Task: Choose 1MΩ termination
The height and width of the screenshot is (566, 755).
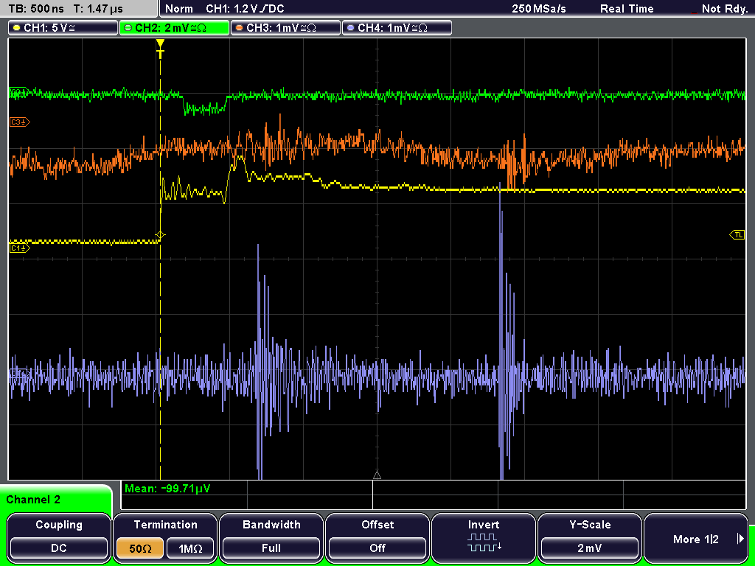Action: click(190, 548)
